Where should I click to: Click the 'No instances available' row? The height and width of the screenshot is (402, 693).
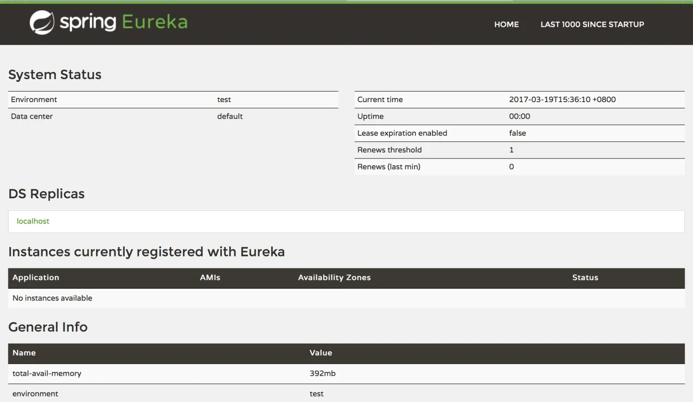point(346,298)
